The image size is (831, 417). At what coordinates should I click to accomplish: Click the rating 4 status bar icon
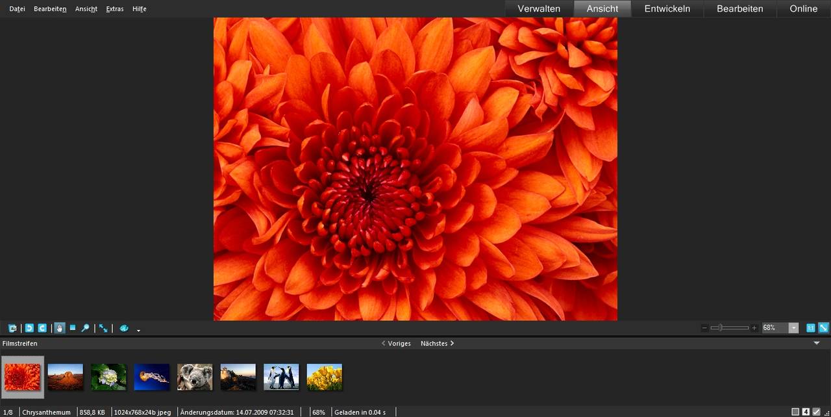(x=806, y=412)
